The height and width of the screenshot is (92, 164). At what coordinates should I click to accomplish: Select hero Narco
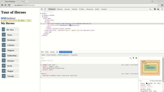point(11,35)
